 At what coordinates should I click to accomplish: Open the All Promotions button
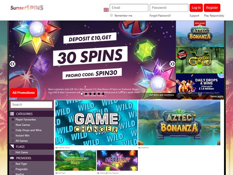(24, 93)
